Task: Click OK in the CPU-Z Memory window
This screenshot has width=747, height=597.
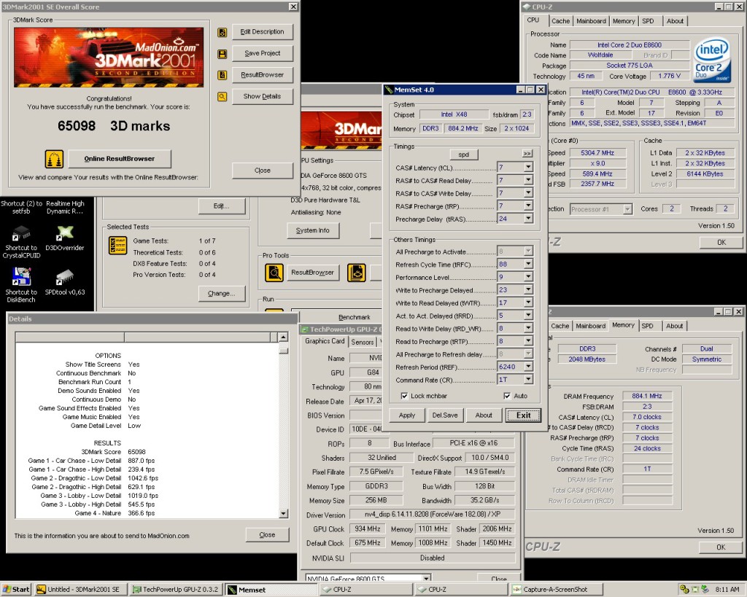Action: tap(721, 547)
